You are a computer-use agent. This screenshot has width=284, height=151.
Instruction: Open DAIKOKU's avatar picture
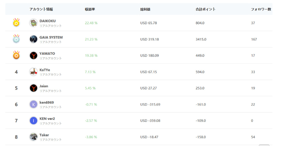point(33,23)
